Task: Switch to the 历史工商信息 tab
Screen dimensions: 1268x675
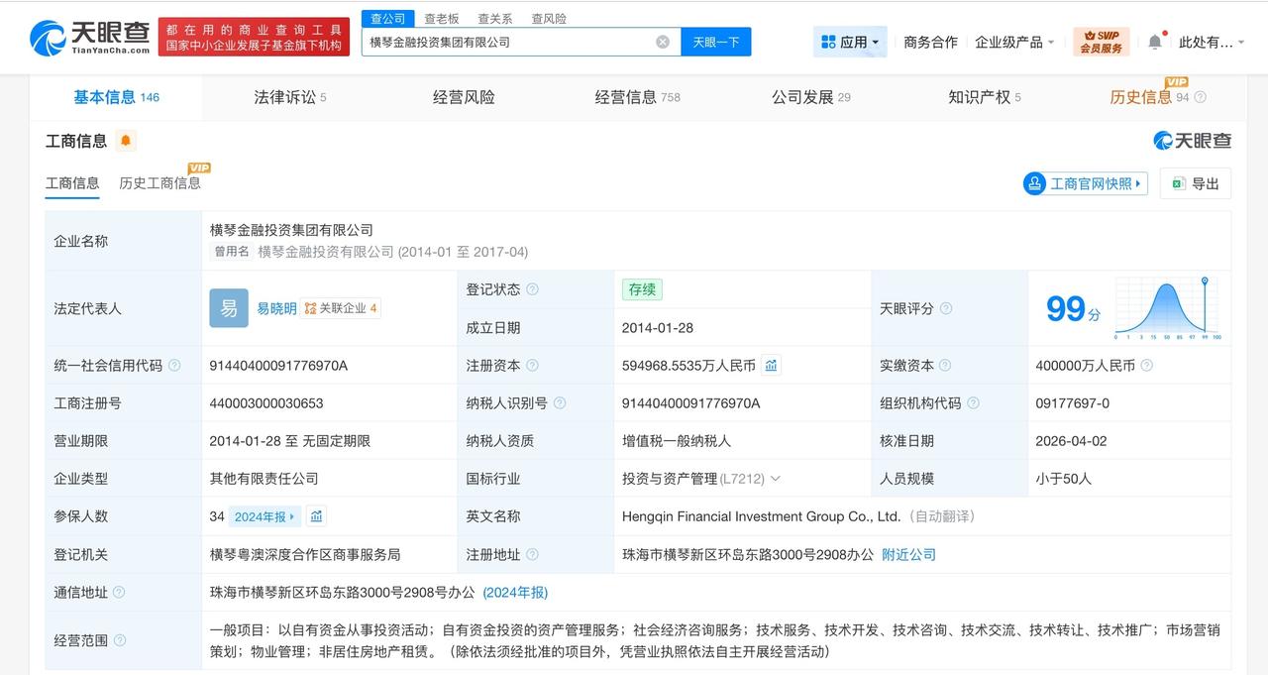Action: (x=160, y=182)
